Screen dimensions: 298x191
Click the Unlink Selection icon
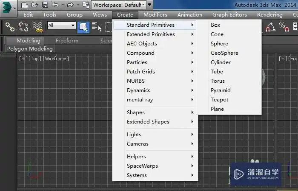(23, 27)
